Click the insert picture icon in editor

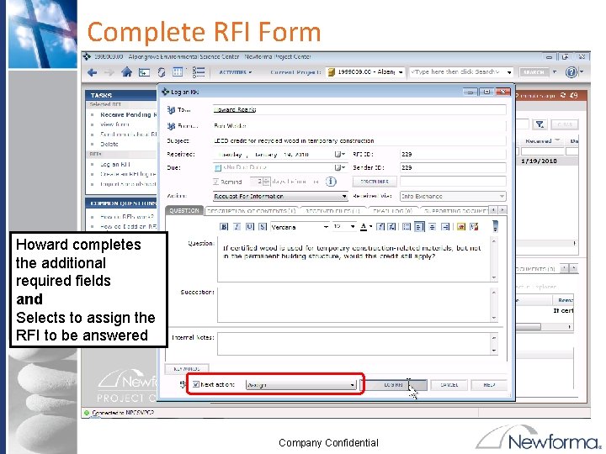pos(460,227)
